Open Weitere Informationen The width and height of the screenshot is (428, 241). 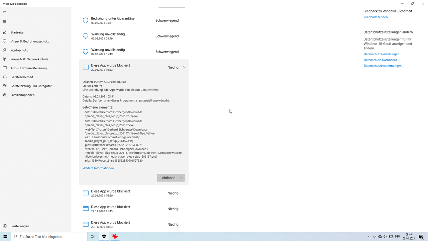pyautogui.click(x=98, y=168)
